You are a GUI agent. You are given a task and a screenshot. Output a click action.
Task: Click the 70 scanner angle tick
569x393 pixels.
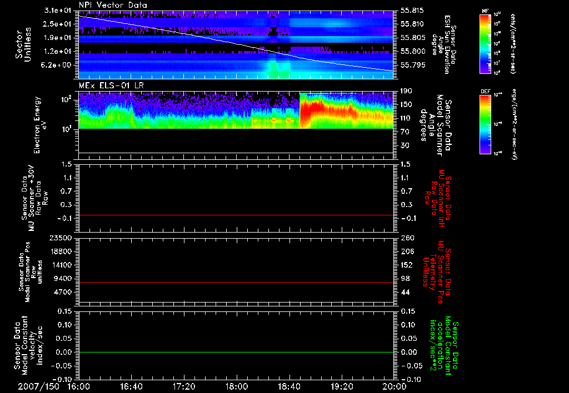click(x=405, y=132)
